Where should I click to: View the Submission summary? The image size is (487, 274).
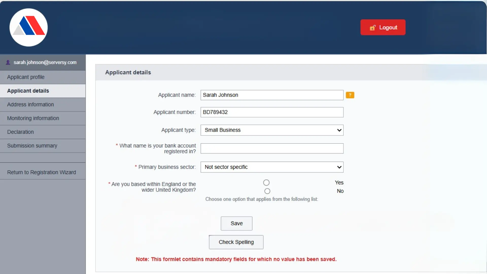tap(32, 145)
